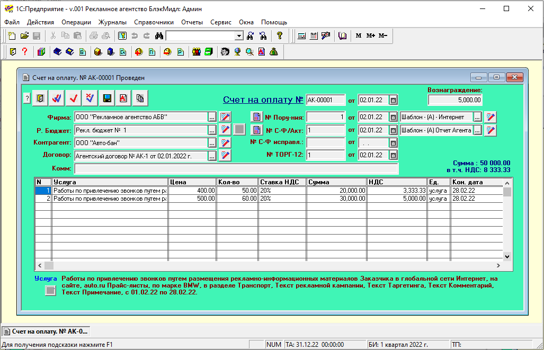Click gray square button beside Р. Бюджет
The width and height of the screenshot is (544, 350).
(x=239, y=130)
